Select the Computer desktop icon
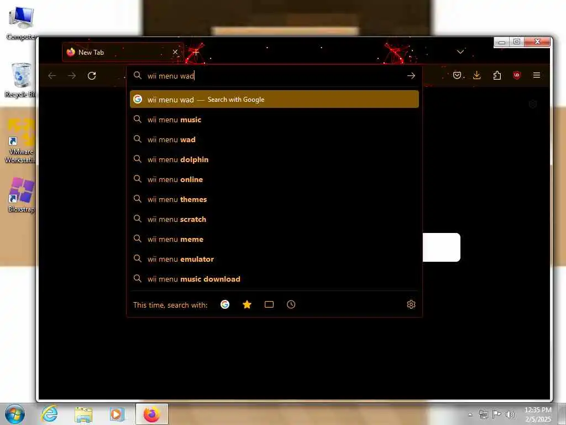This screenshot has width=566, height=425. point(22,23)
